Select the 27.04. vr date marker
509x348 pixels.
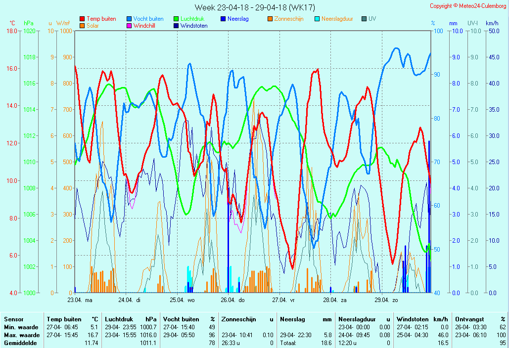point(284,300)
